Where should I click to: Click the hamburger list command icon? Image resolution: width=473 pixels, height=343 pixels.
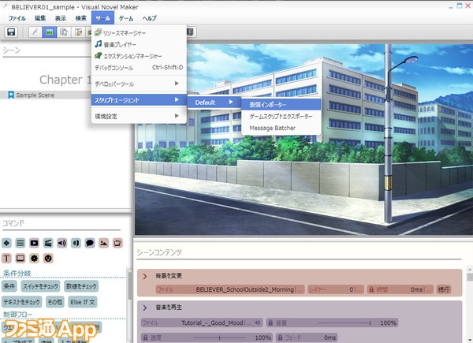click(20, 243)
